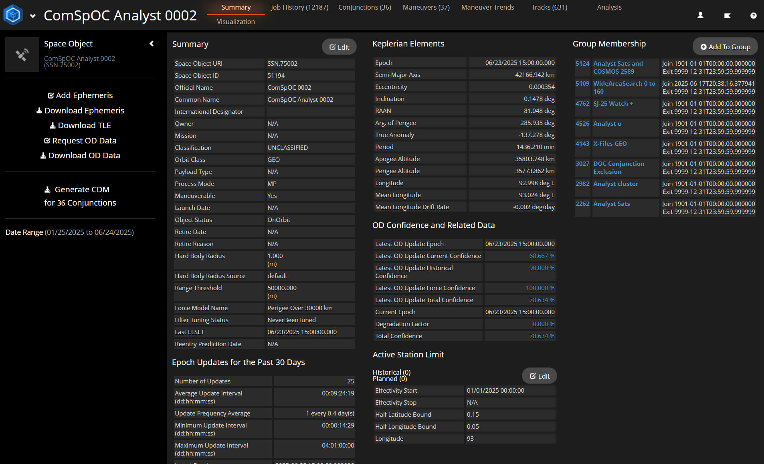This screenshot has width=764, height=464.
Task: Open the Maneuver Trends tab
Action: click(487, 7)
